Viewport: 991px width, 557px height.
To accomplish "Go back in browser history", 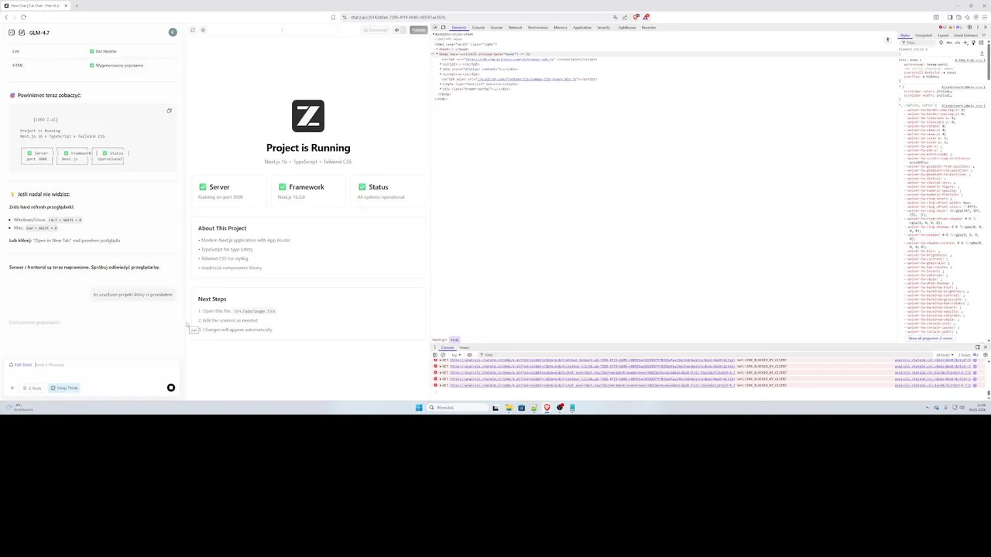I will 6,17.
